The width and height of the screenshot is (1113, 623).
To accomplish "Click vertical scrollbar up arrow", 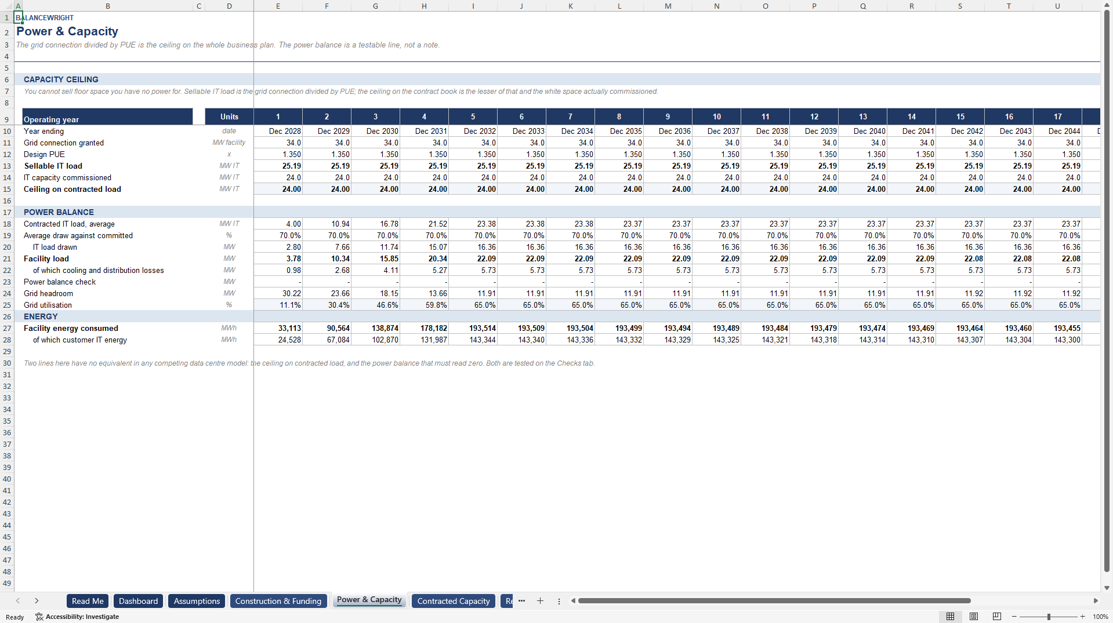I will coord(1107,5).
